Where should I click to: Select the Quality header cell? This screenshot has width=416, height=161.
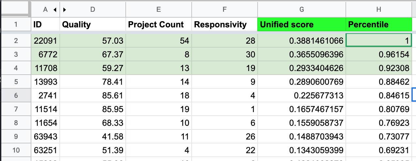coord(92,24)
